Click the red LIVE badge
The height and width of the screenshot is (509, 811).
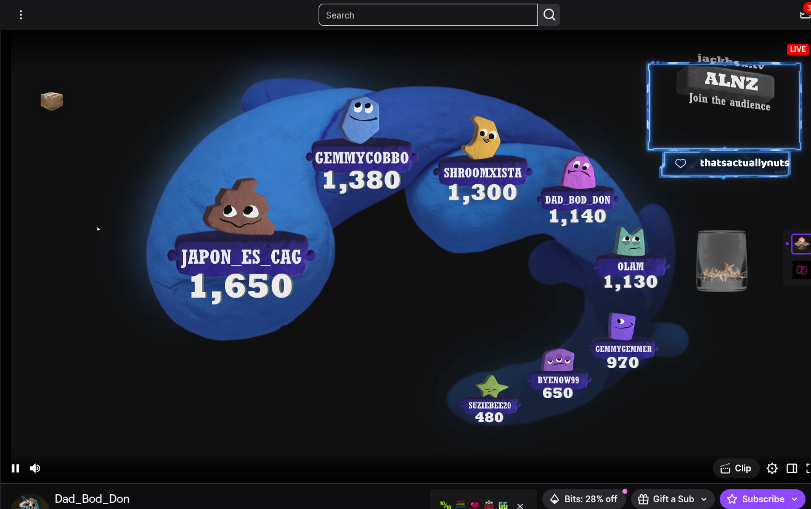[x=797, y=49]
